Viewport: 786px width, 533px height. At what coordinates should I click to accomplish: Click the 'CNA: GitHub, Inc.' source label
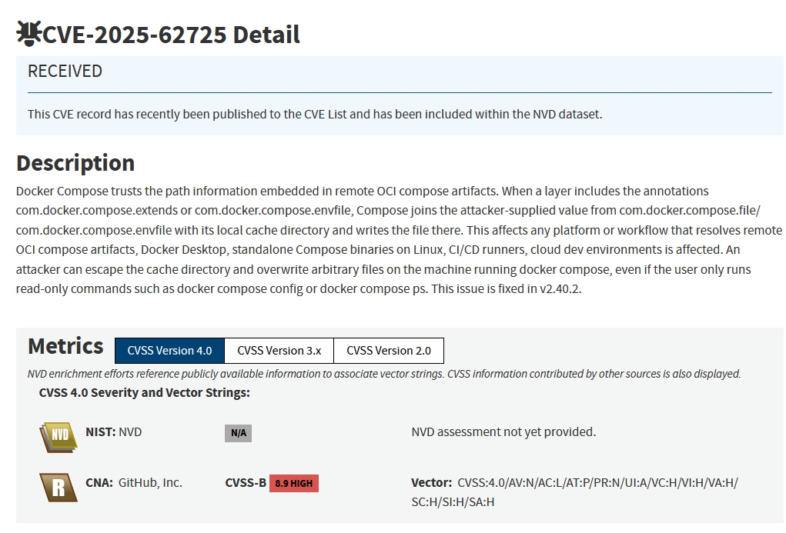pos(134,483)
